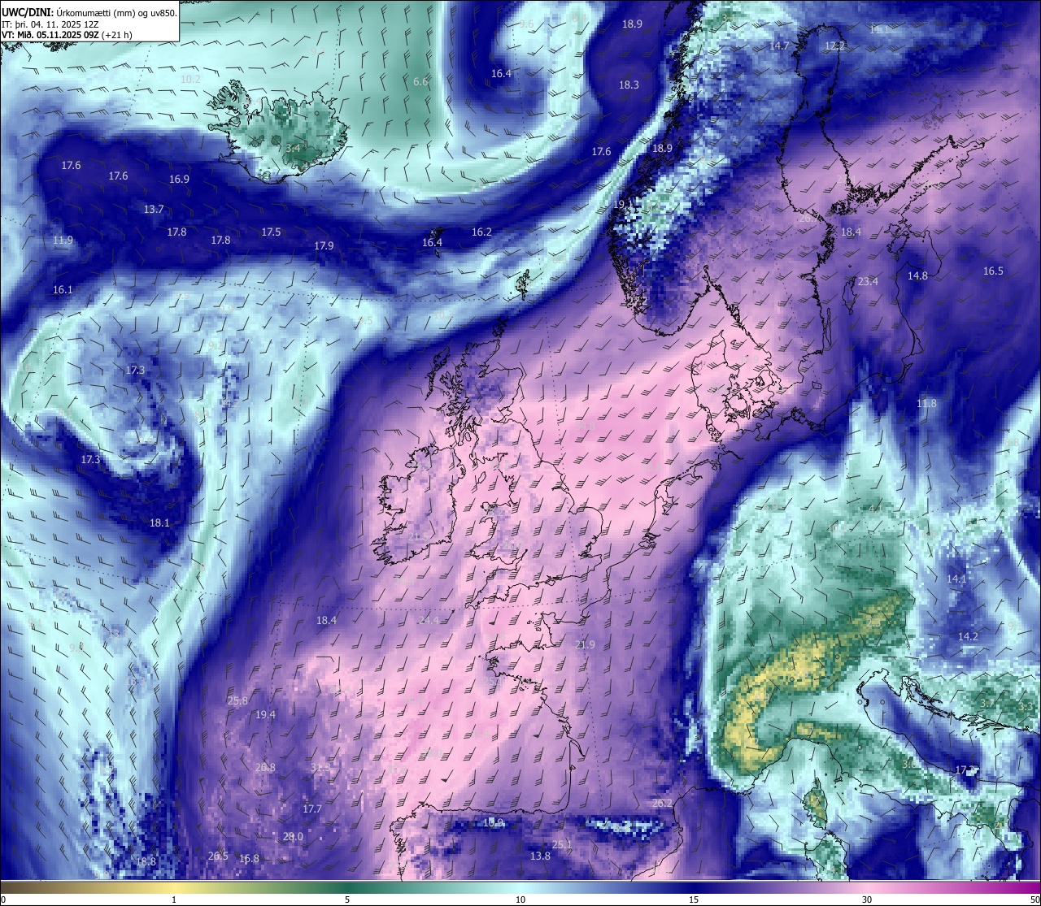Click the 24.4 value southwest of Ireland

tap(429, 620)
